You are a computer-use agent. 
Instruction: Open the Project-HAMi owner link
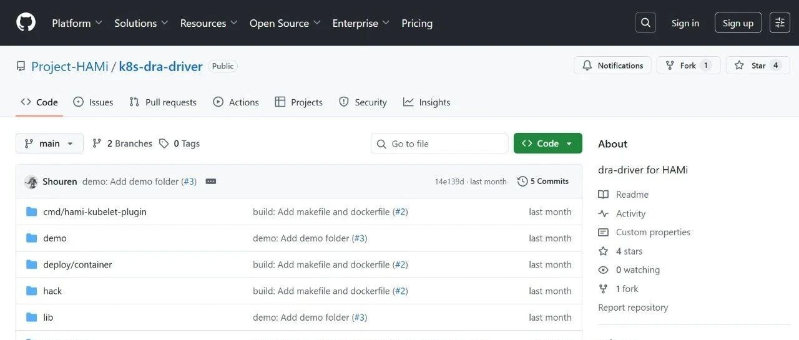70,66
